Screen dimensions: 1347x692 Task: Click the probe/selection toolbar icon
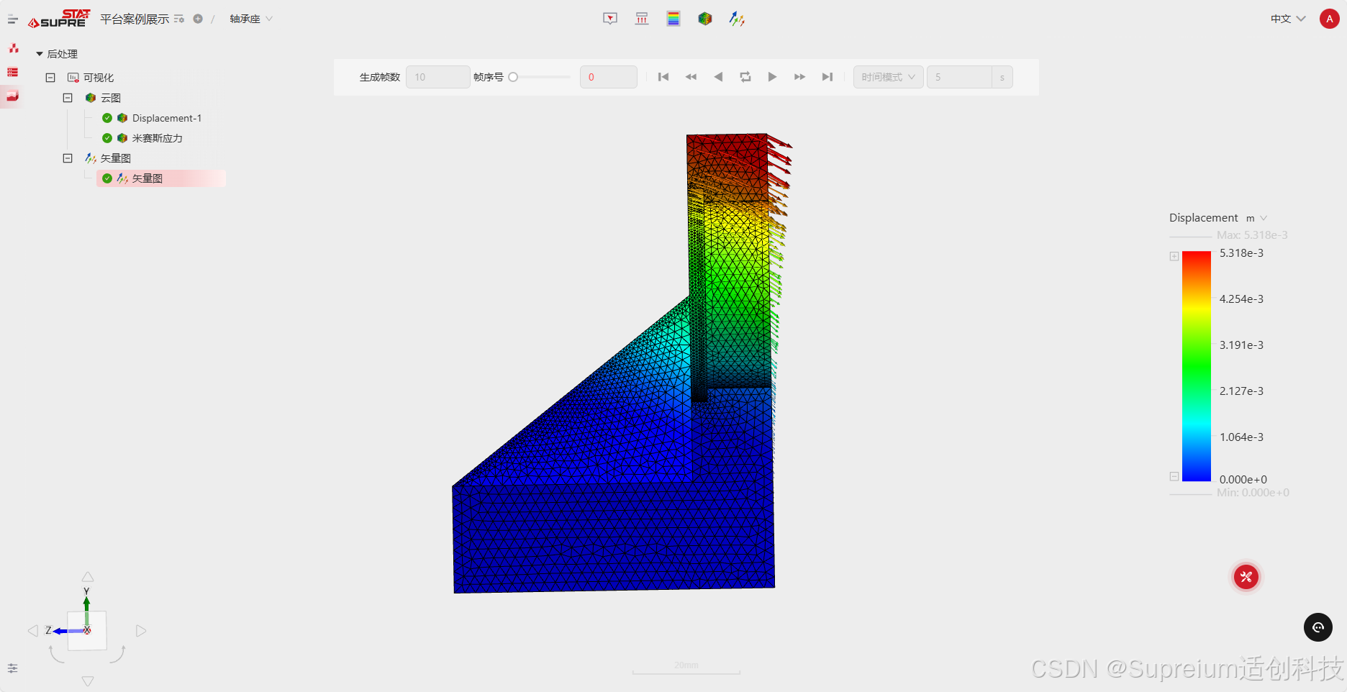point(610,19)
